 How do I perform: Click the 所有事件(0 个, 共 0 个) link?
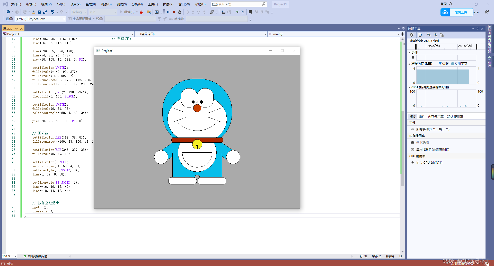(x=433, y=129)
